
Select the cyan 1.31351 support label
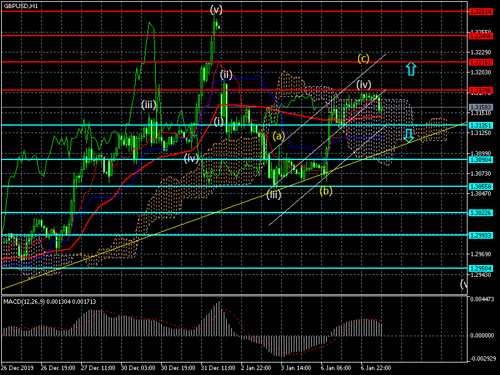pos(481,126)
